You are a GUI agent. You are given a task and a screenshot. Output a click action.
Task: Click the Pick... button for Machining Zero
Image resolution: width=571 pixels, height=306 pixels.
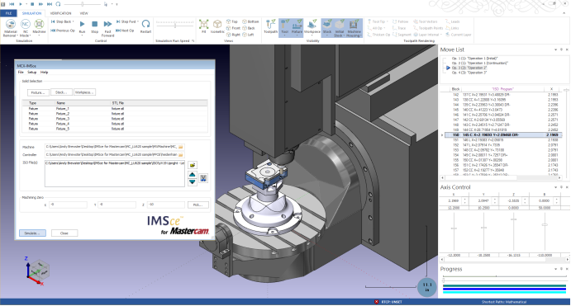pyautogui.click(x=197, y=205)
